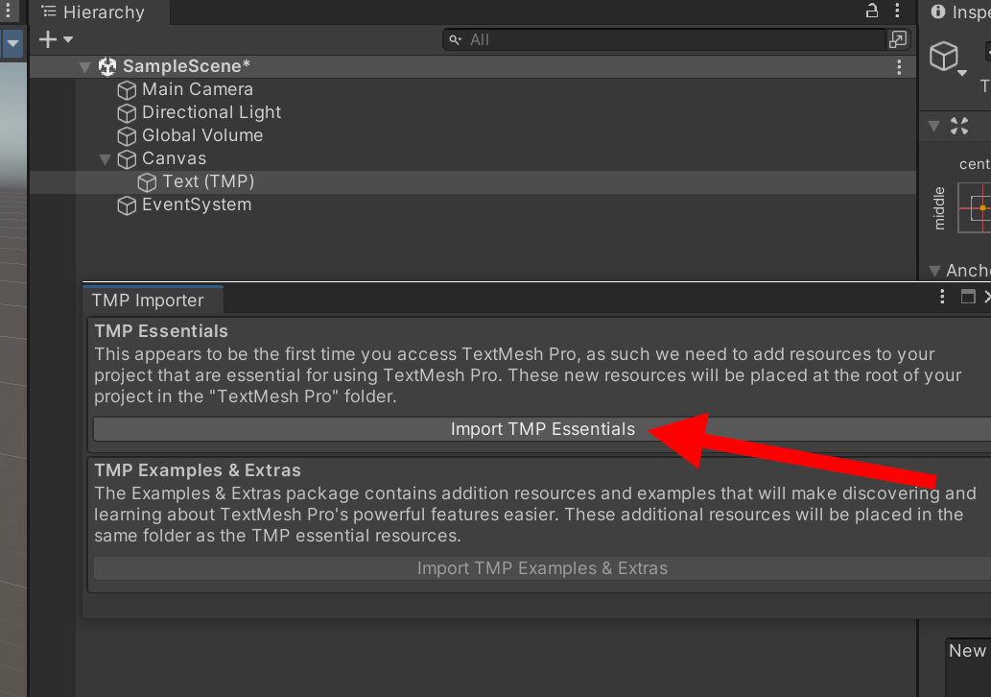
Task: Collapse the SampleScene foldout
Action: (84, 66)
